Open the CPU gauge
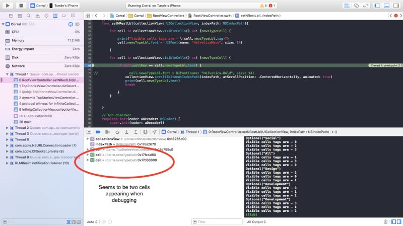This screenshot has width=403, height=226. (x=42, y=32)
